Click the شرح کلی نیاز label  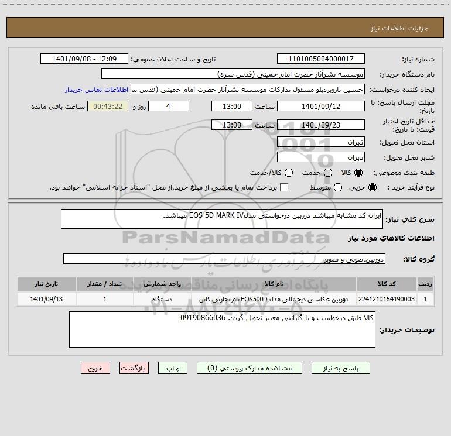pyautogui.click(x=410, y=219)
